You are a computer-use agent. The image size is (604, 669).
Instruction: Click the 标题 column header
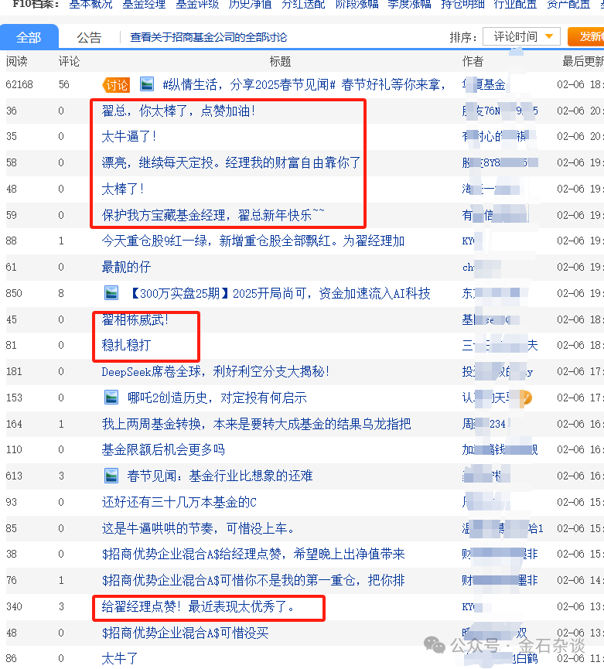pos(280,61)
